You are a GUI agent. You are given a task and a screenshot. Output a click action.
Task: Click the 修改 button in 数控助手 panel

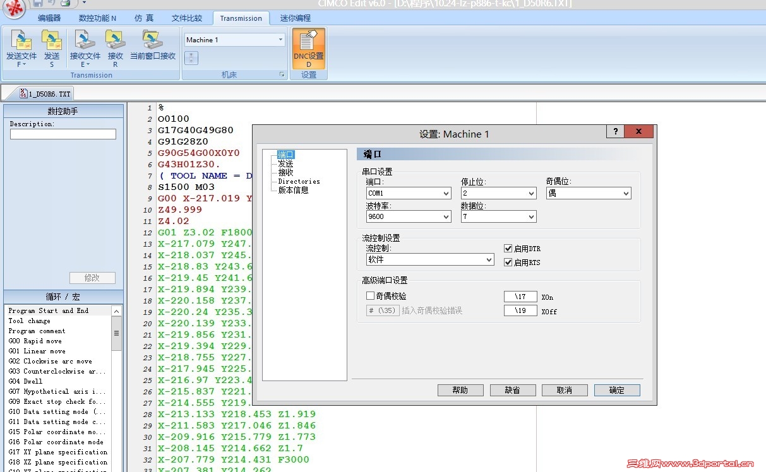tap(92, 278)
